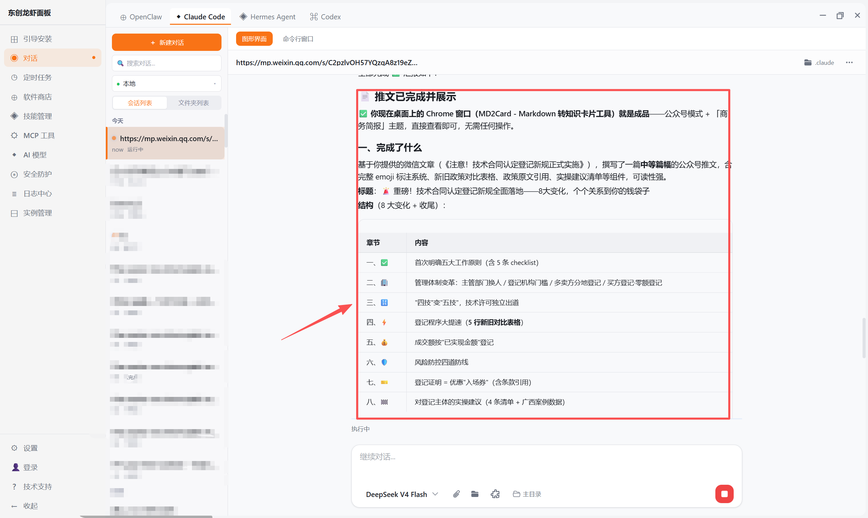Viewport: 868px width, 518px height.
Task: Open the 软件商店 page
Action: 52,97
